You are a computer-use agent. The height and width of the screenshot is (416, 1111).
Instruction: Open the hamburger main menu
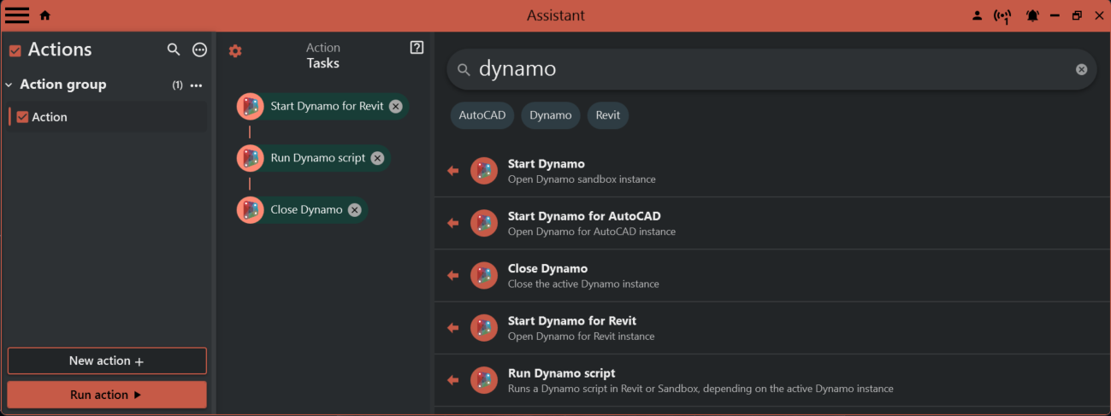[x=17, y=15]
